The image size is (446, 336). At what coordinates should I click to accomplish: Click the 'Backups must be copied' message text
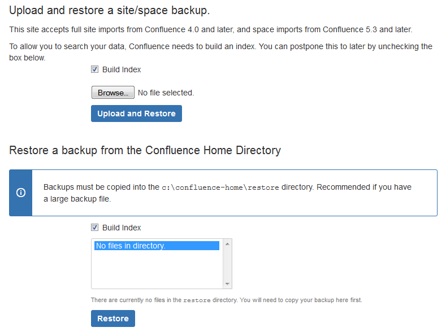[228, 193]
